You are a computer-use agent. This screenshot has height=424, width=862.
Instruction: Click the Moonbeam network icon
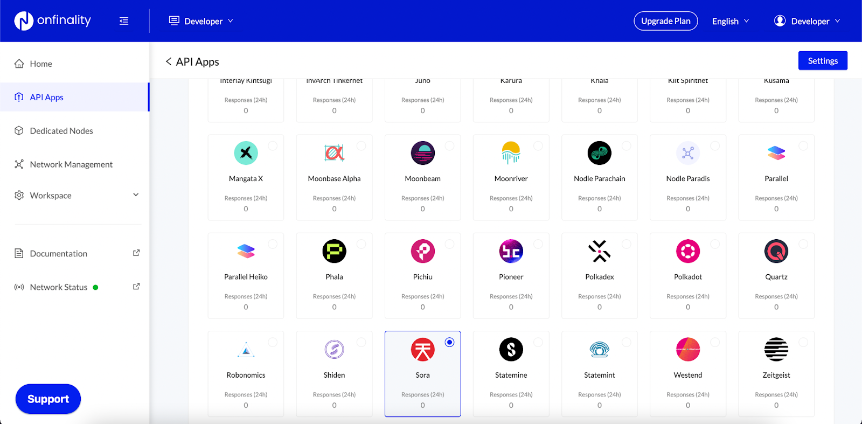423,153
